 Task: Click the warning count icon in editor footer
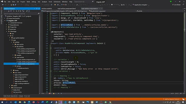tap(54, 93)
